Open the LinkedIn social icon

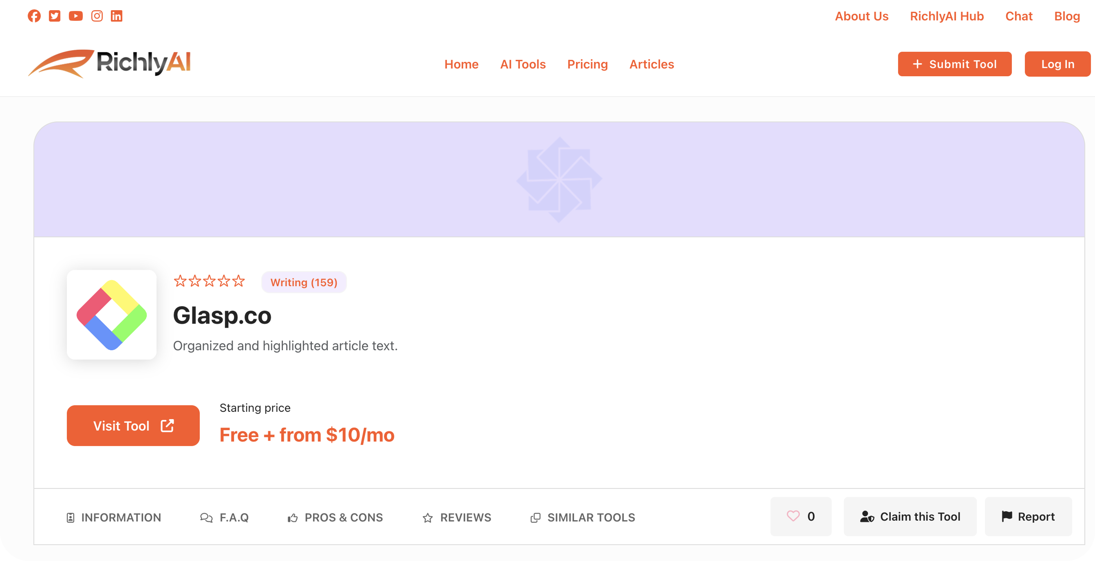click(117, 16)
